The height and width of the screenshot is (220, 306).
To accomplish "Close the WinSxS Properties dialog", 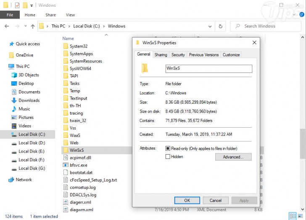I will point(254,43).
